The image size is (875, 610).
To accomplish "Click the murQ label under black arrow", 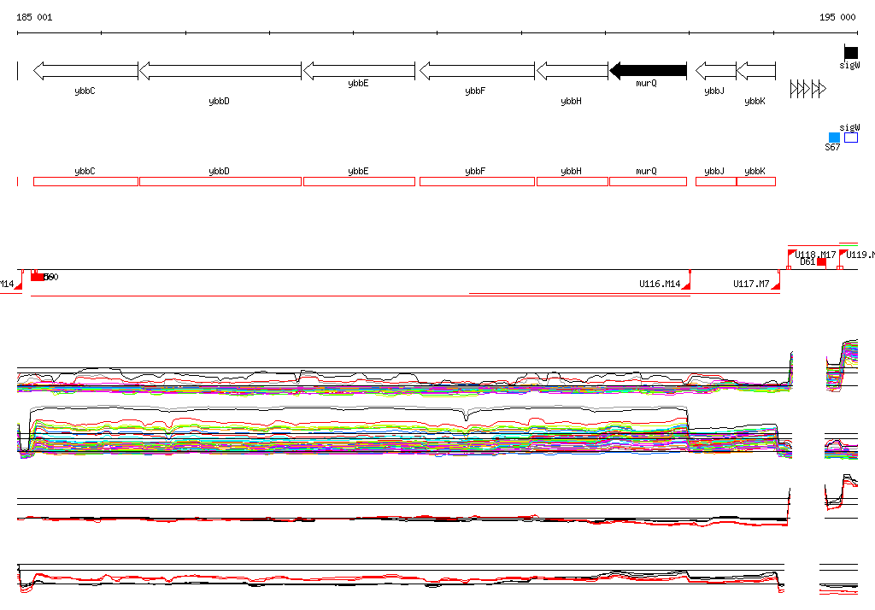I will tap(646, 83).
